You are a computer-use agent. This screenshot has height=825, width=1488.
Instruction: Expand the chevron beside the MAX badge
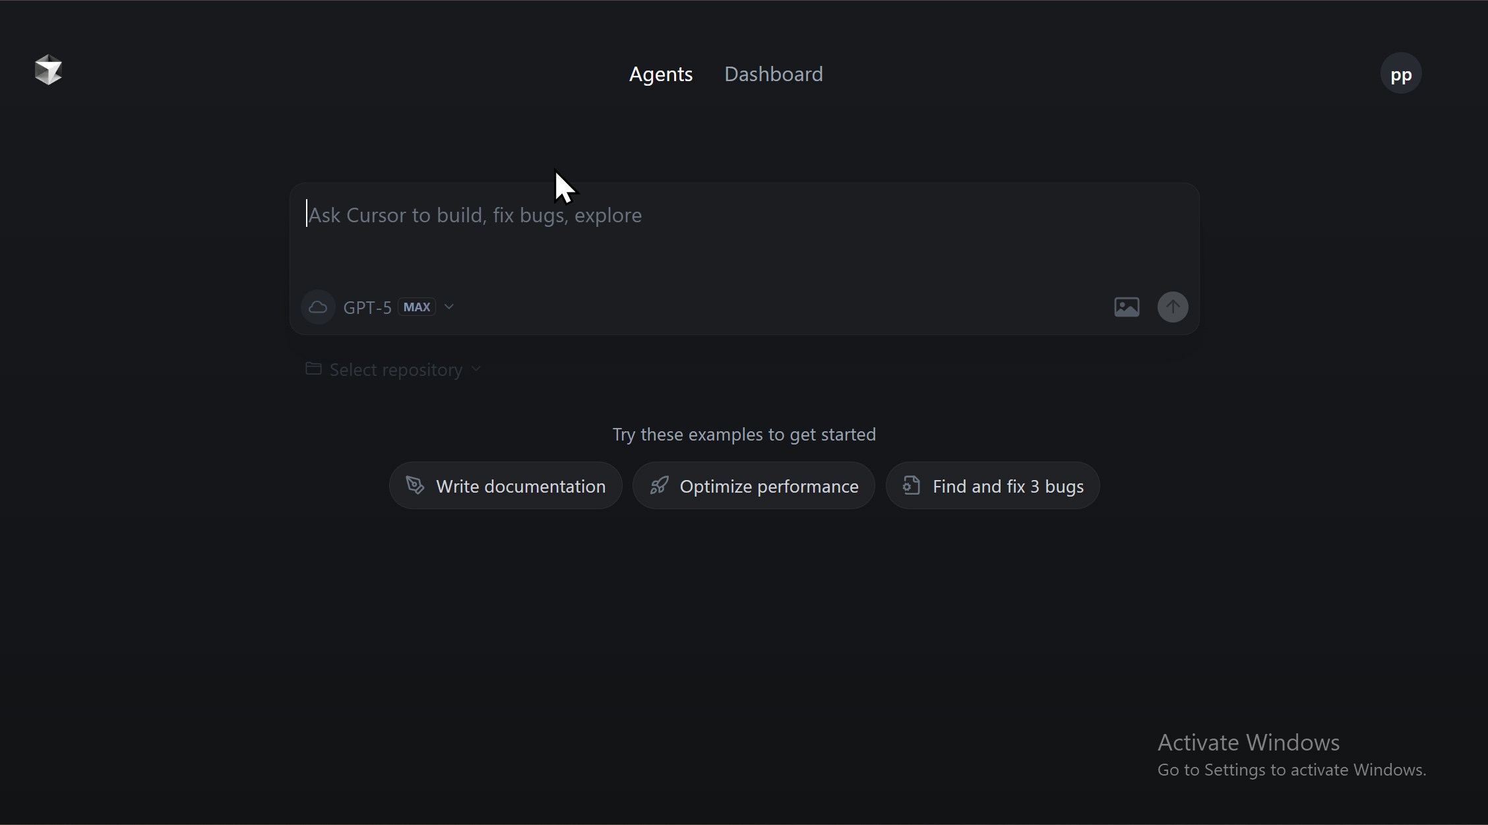[x=449, y=307]
